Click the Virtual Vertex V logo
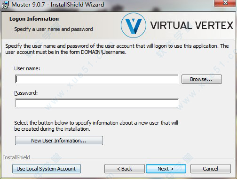The height and width of the screenshot is (179, 237). [134, 25]
